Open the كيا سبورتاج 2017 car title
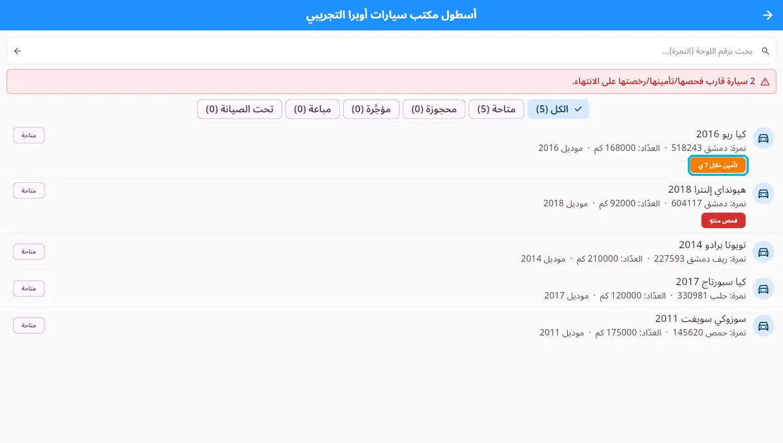 pos(711,282)
